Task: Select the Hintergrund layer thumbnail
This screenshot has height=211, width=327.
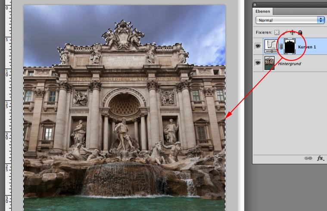Action: click(x=269, y=63)
